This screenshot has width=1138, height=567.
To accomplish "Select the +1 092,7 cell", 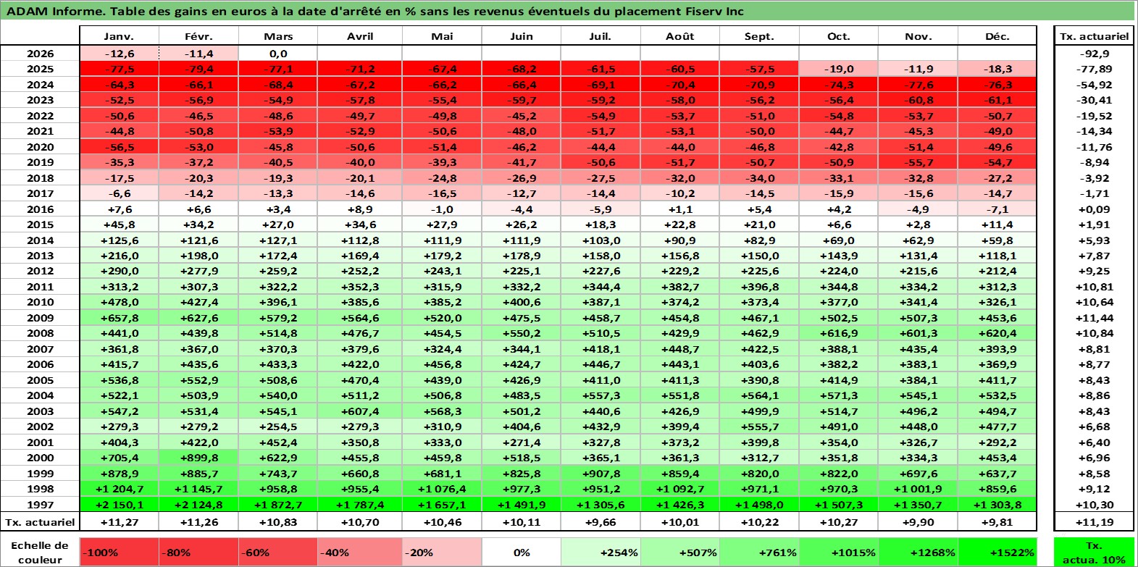I will point(679,489).
